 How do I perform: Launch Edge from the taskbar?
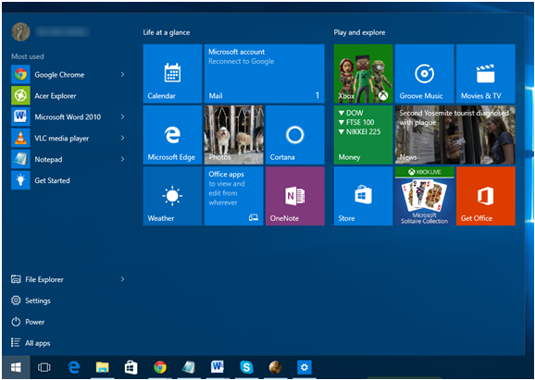coord(73,367)
